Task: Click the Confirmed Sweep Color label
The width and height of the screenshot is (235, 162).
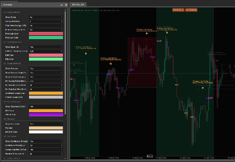Action: [x=15, y=93]
